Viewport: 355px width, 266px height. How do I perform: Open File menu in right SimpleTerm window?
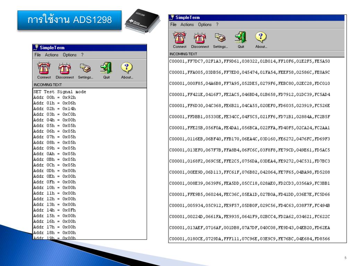tap(173, 25)
